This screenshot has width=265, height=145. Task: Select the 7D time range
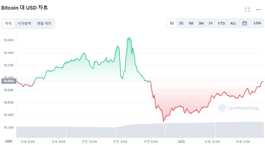(x=181, y=23)
